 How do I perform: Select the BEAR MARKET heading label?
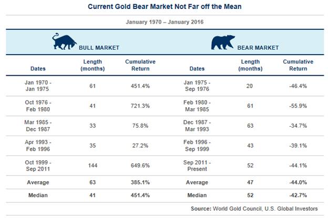point(259,47)
